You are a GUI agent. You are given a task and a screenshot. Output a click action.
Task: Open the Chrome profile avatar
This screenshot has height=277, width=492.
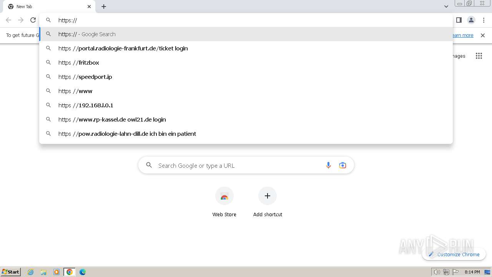(471, 20)
